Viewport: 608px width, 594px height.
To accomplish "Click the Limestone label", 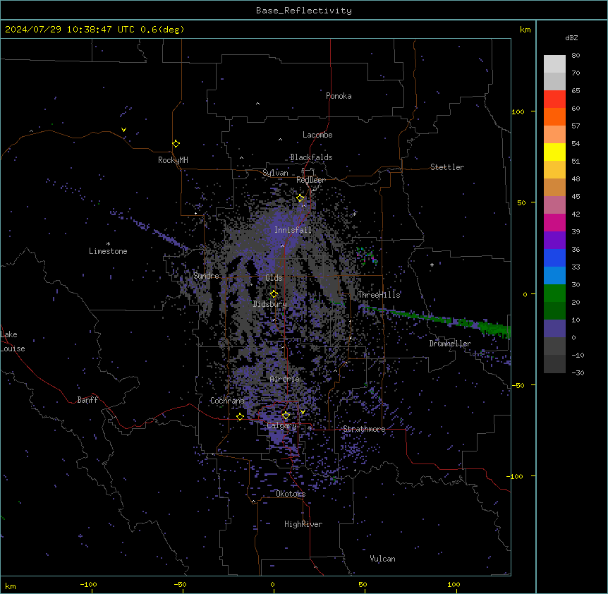I will pyautogui.click(x=108, y=251).
